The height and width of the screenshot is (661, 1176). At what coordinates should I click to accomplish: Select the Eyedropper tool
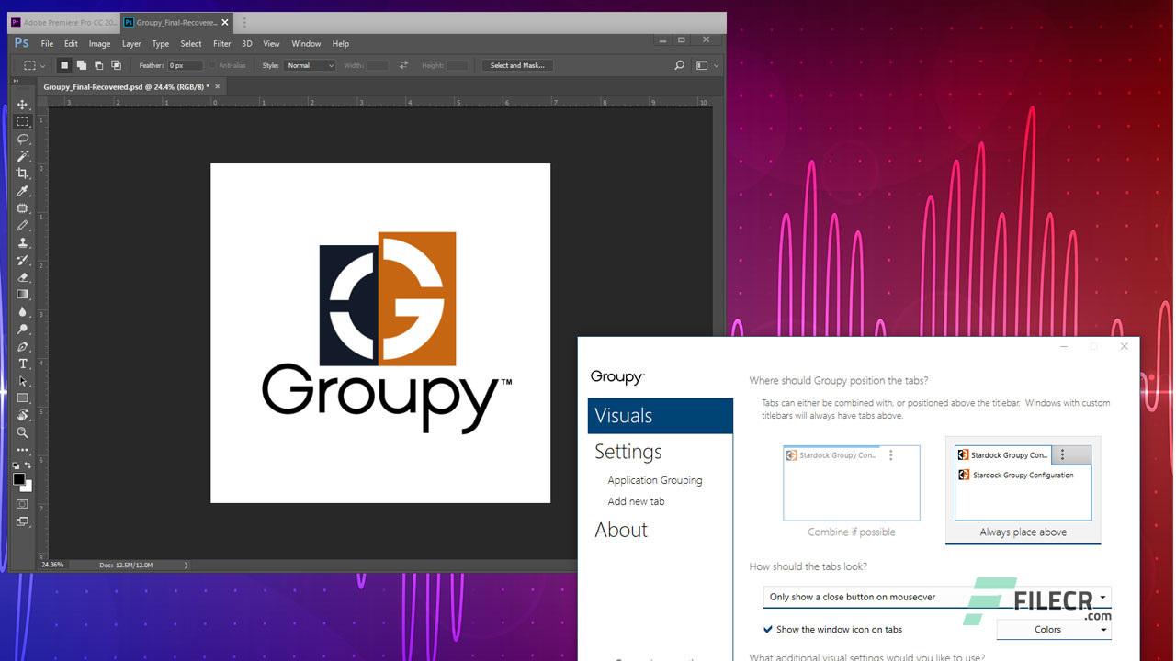click(23, 191)
